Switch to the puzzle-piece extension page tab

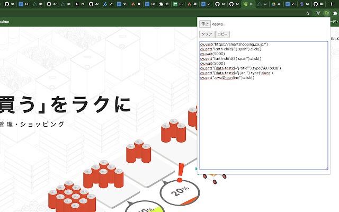pyautogui.click(x=164, y=4)
